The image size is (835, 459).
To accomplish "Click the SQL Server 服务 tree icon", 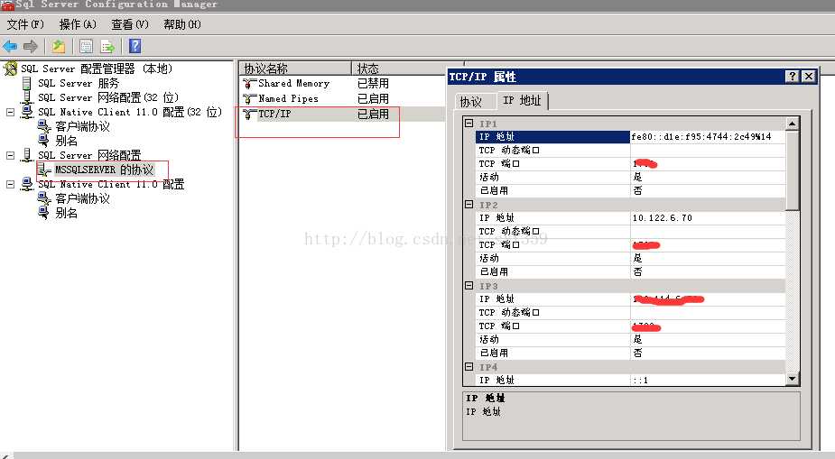I will (26, 84).
